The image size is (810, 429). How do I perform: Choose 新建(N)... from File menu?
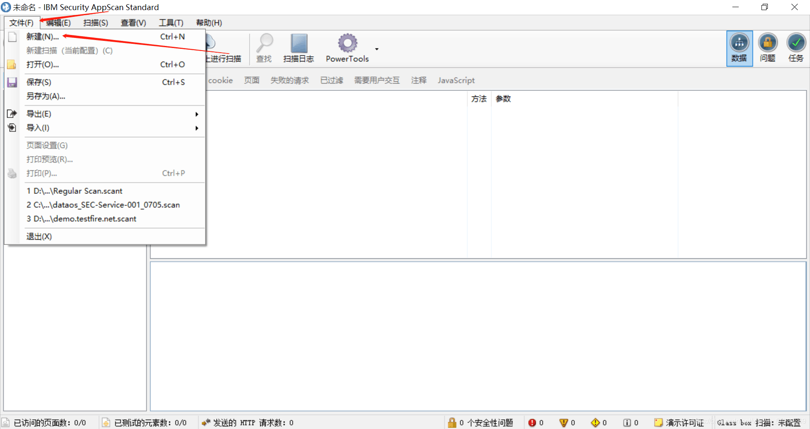pos(105,37)
